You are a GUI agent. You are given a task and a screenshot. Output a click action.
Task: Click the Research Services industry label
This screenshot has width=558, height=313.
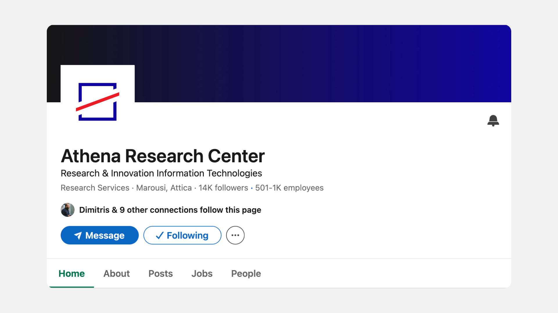[95, 188]
